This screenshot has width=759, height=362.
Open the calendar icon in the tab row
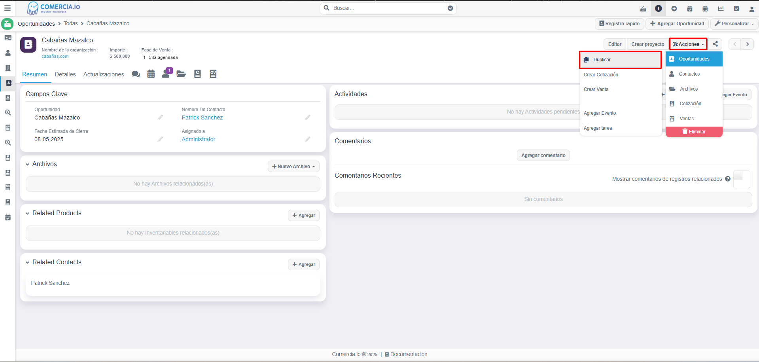pyautogui.click(x=151, y=74)
